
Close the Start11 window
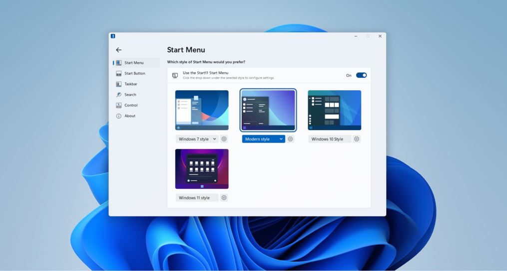[380, 36]
